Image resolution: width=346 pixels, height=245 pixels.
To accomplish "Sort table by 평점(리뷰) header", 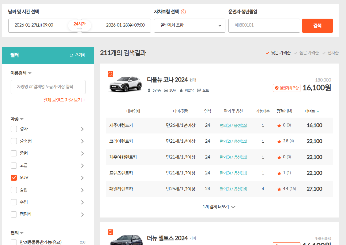I will 284,111.
